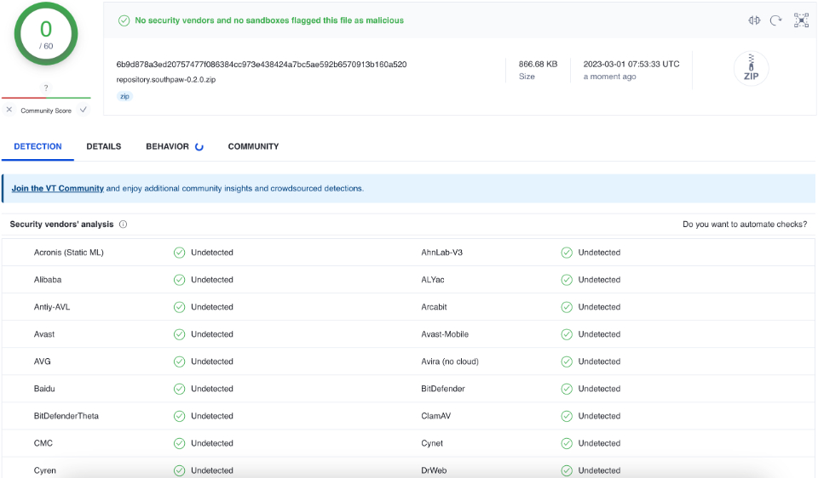The width and height of the screenshot is (818, 478).
Task: Click the ZIP file type icon
Action: [752, 68]
